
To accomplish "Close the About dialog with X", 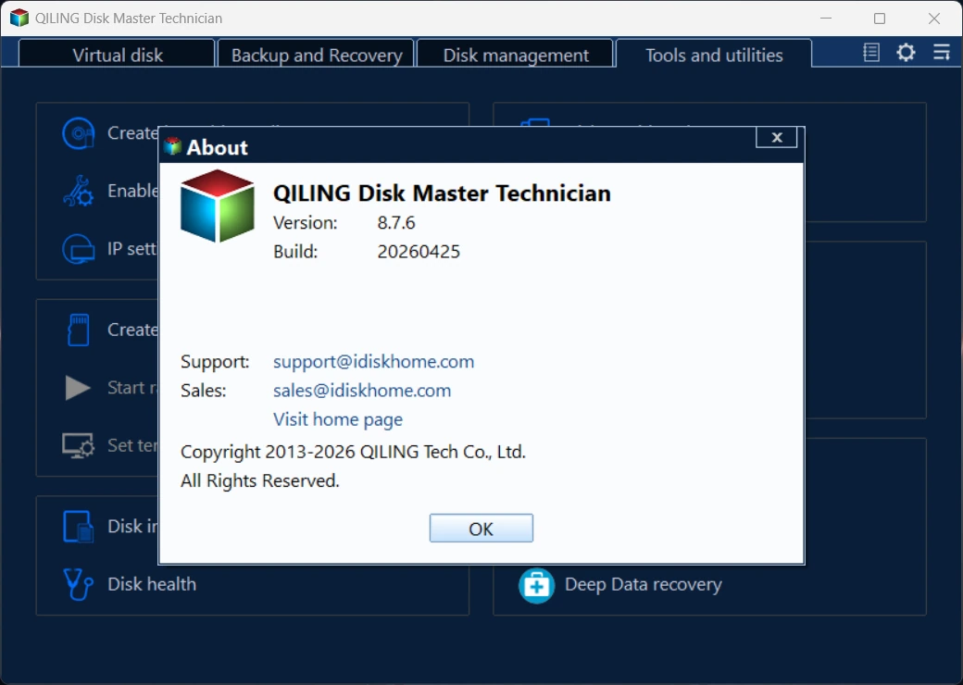I will click(x=776, y=138).
